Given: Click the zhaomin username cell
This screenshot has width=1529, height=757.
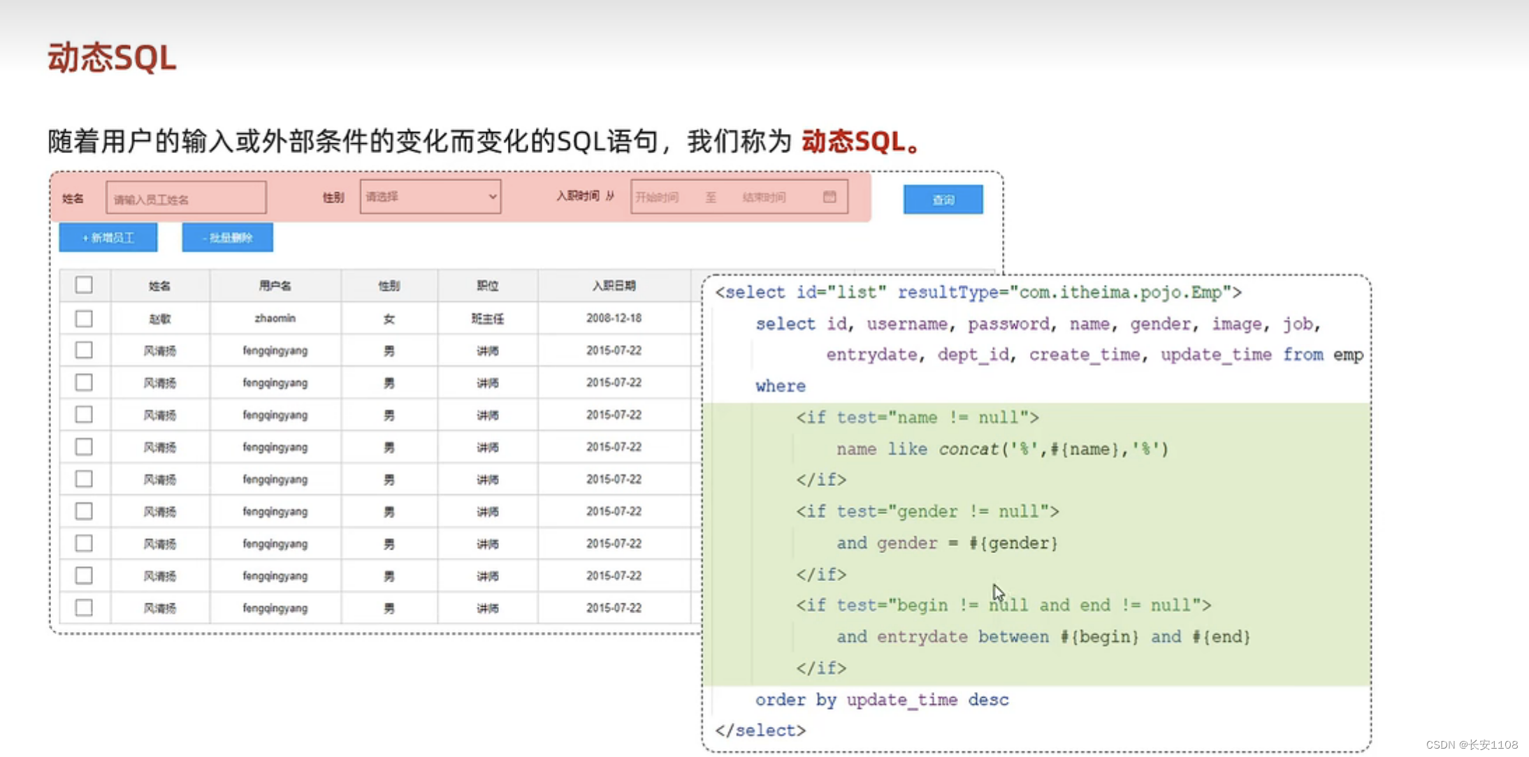Looking at the screenshot, I should (x=275, y=318).
